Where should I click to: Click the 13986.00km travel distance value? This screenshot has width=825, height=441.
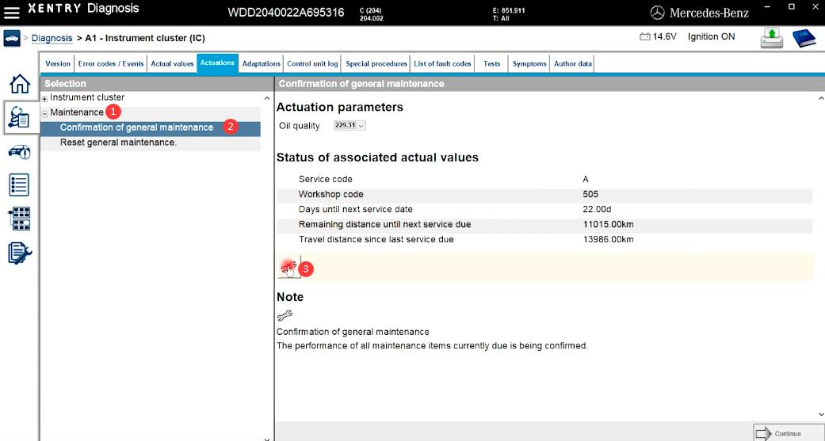coord(608,240)
